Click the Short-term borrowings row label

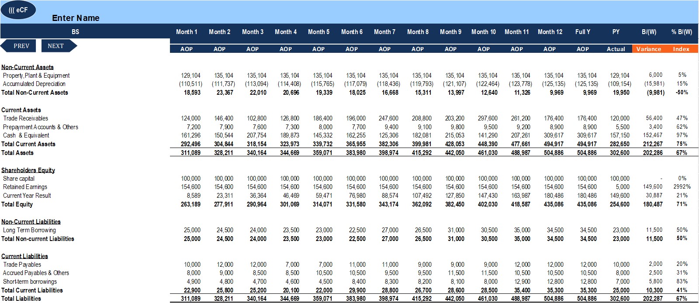coord(30,282)
